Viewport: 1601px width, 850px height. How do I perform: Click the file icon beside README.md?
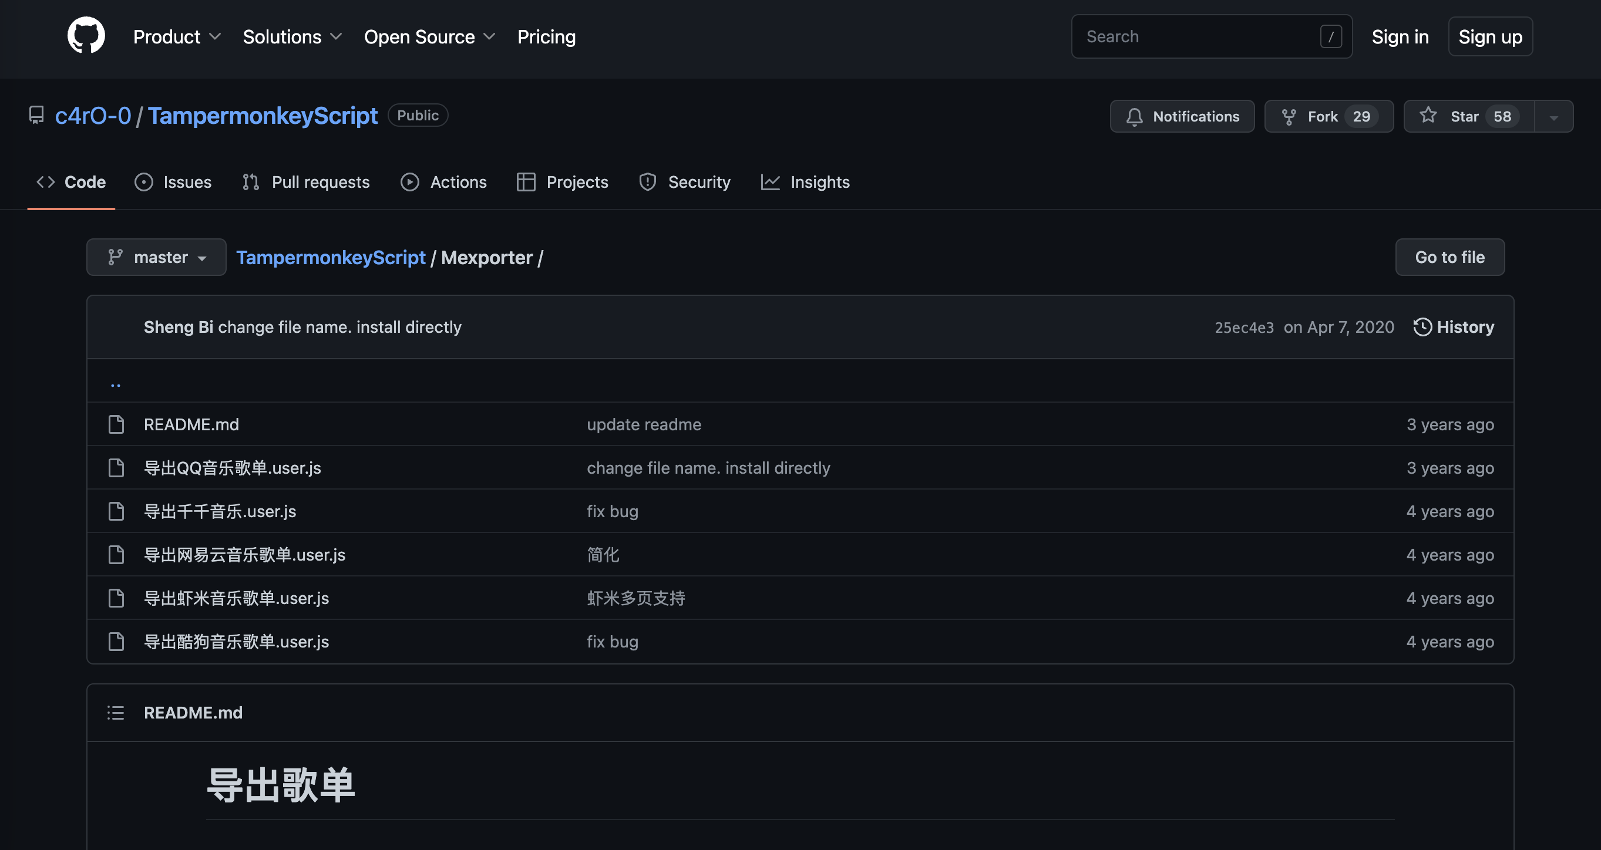[x=116, y=424]
